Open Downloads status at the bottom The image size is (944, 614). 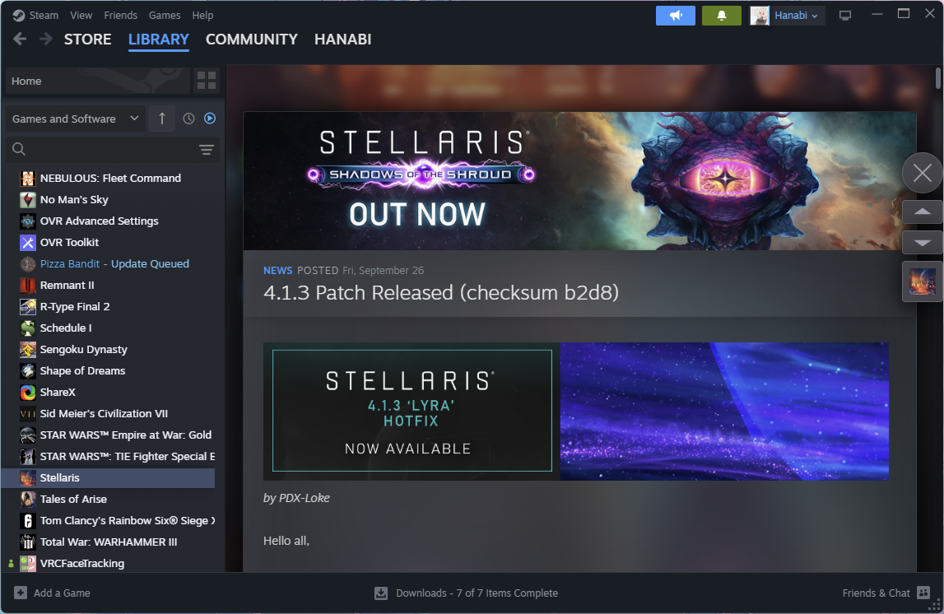point(466,593)
